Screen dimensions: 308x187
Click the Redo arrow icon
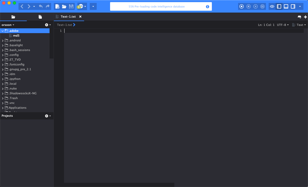[x=47, y=6]
